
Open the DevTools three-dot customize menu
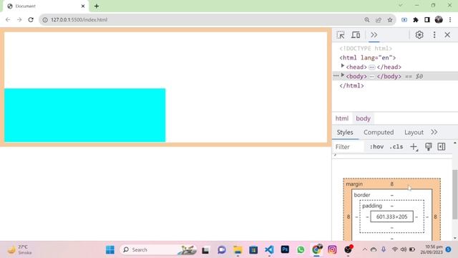[x=434, y=35]
